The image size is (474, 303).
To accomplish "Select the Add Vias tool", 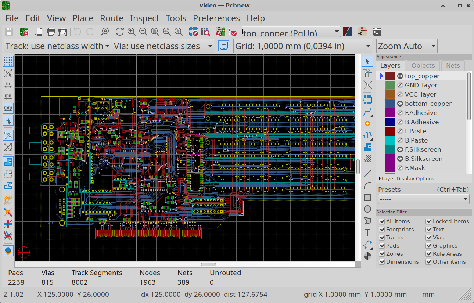I will [x=367, y=123].
